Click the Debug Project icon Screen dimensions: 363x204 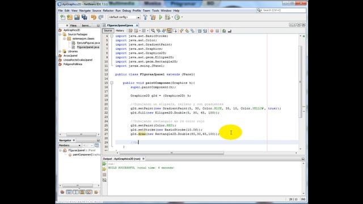point(168,18)
